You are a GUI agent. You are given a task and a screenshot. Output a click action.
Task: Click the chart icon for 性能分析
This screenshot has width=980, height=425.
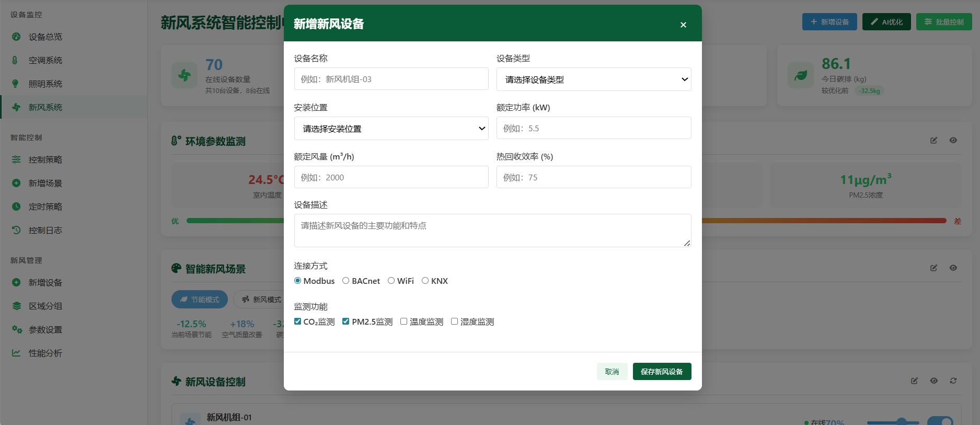[16, 353]
